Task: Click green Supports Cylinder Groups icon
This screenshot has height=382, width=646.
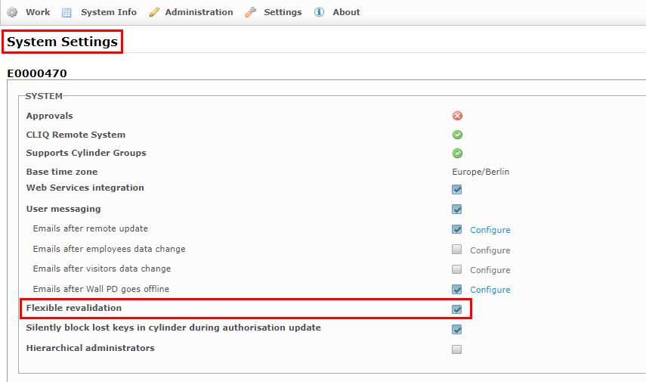Action: (457, 153)
